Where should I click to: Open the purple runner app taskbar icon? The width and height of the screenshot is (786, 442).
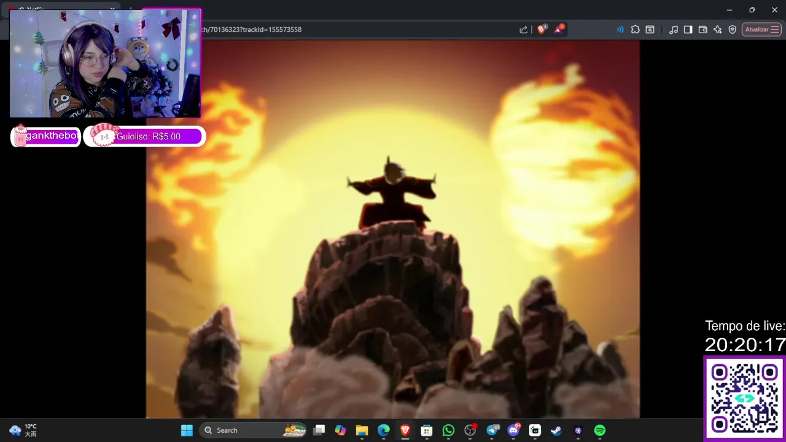(578, 430)
